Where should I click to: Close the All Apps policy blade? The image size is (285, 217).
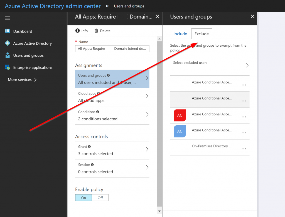pyautogui.click(x=158, y=16)
